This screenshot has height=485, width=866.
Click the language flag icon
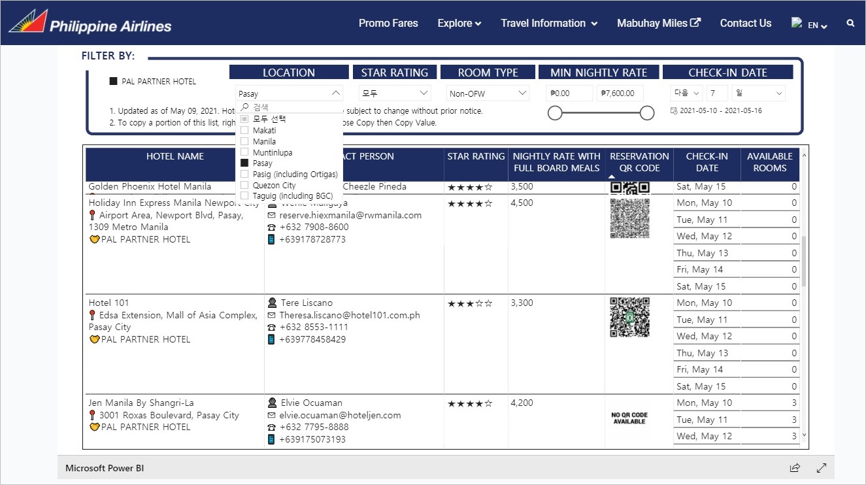tap(796, 22)
